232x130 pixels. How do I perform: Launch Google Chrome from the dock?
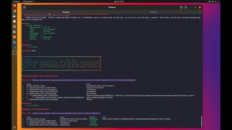click(14, 11)
